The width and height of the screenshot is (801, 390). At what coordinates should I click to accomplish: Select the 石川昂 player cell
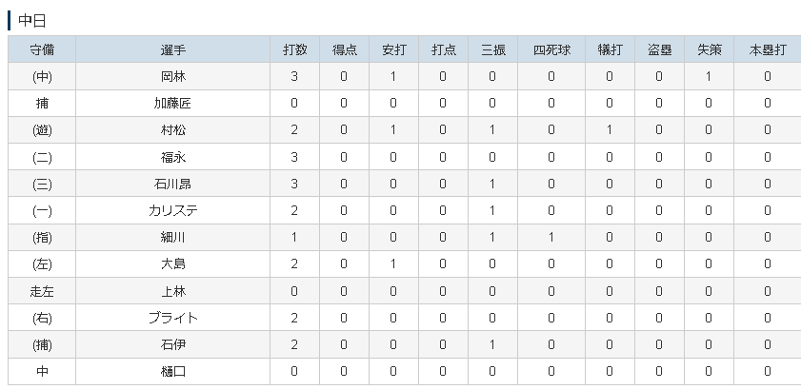pyautogui.click(x=173, y=184)
